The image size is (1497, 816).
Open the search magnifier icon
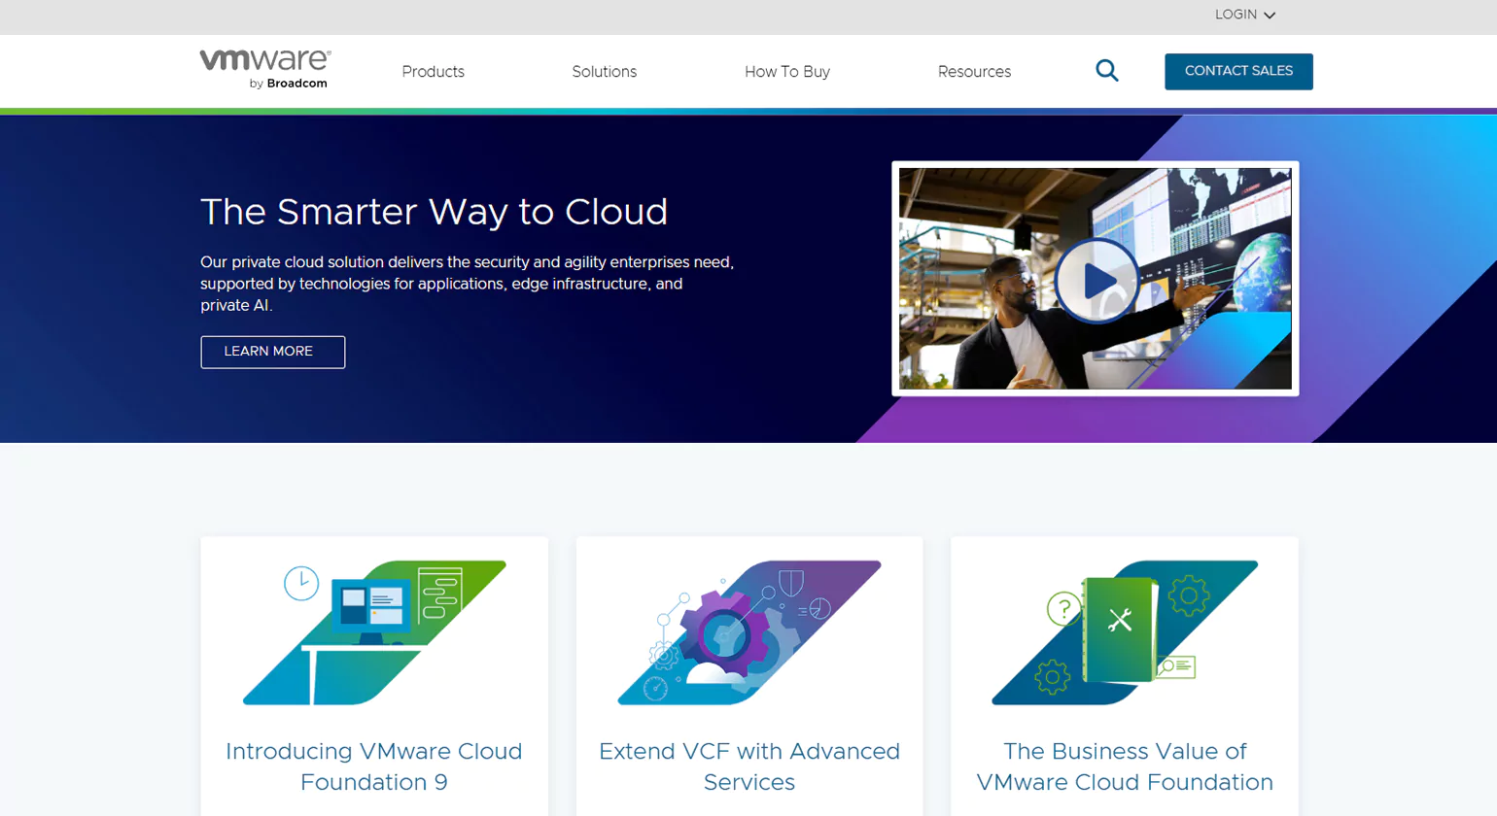(x=1105, y=70)
